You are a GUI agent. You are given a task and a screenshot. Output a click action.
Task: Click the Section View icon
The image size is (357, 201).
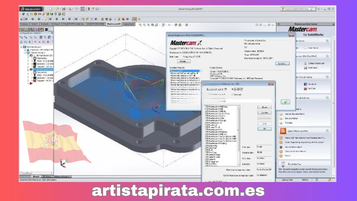153,25
